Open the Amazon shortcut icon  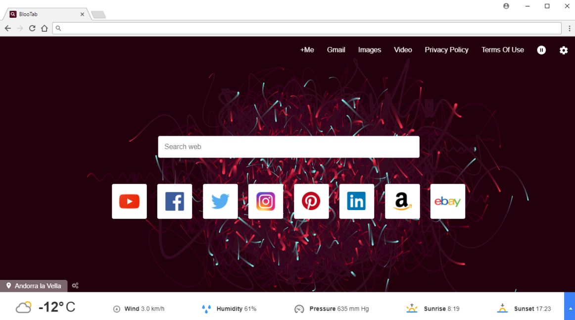402,201
